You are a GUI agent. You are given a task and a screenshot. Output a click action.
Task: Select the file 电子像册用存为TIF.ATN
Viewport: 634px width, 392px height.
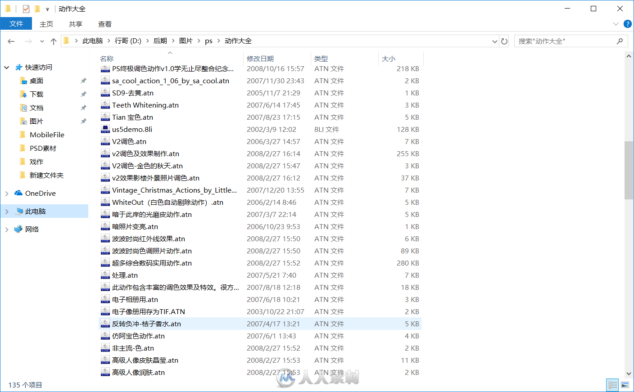pos(149,312)
